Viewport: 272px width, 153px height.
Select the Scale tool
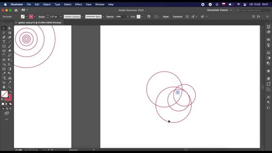[9, 55]
